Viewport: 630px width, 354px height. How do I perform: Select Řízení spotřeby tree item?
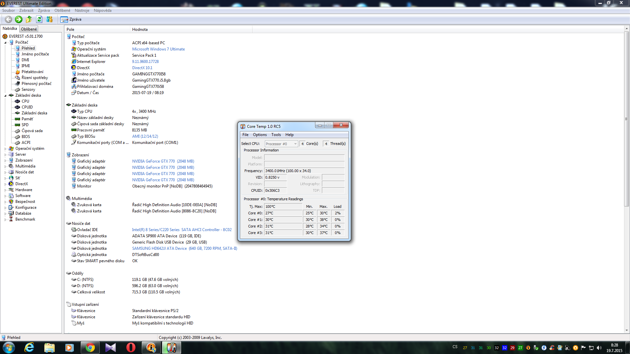click(34, 78)
